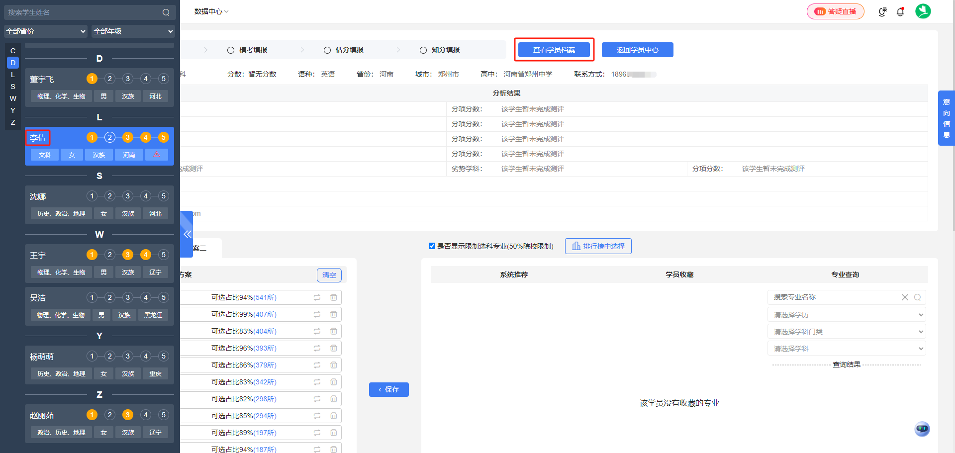Collapse the panel with the « chevron

[x=188, y=234]
